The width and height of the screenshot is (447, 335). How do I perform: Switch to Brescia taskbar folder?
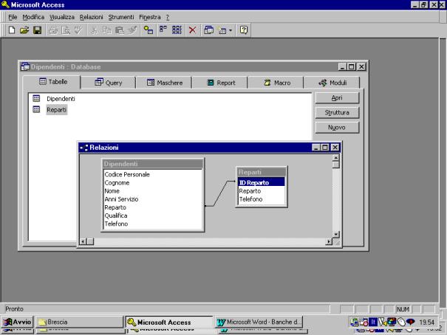tap(80, 322)
